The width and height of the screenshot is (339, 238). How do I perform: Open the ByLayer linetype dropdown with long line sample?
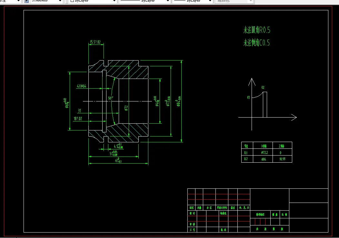(x=145, y=1)
